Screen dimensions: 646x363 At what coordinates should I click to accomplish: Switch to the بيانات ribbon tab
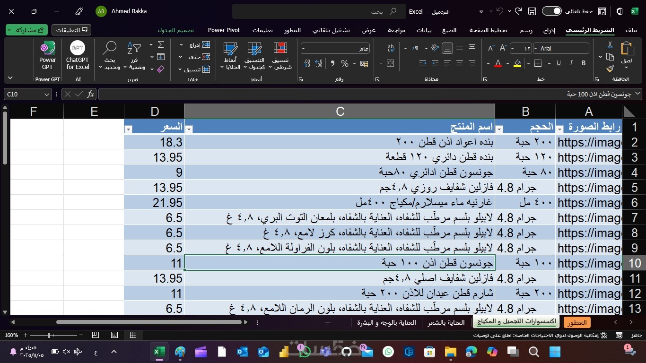coord(424,30)
